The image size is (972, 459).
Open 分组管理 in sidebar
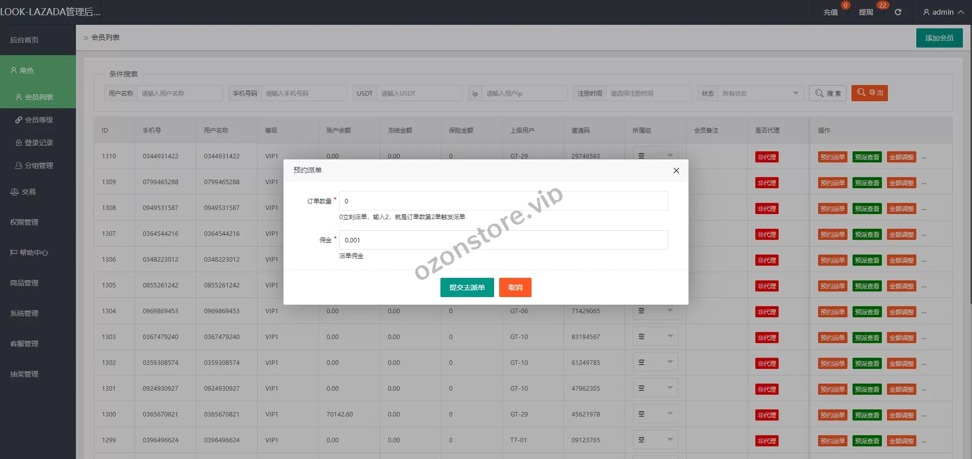[38, 165]
